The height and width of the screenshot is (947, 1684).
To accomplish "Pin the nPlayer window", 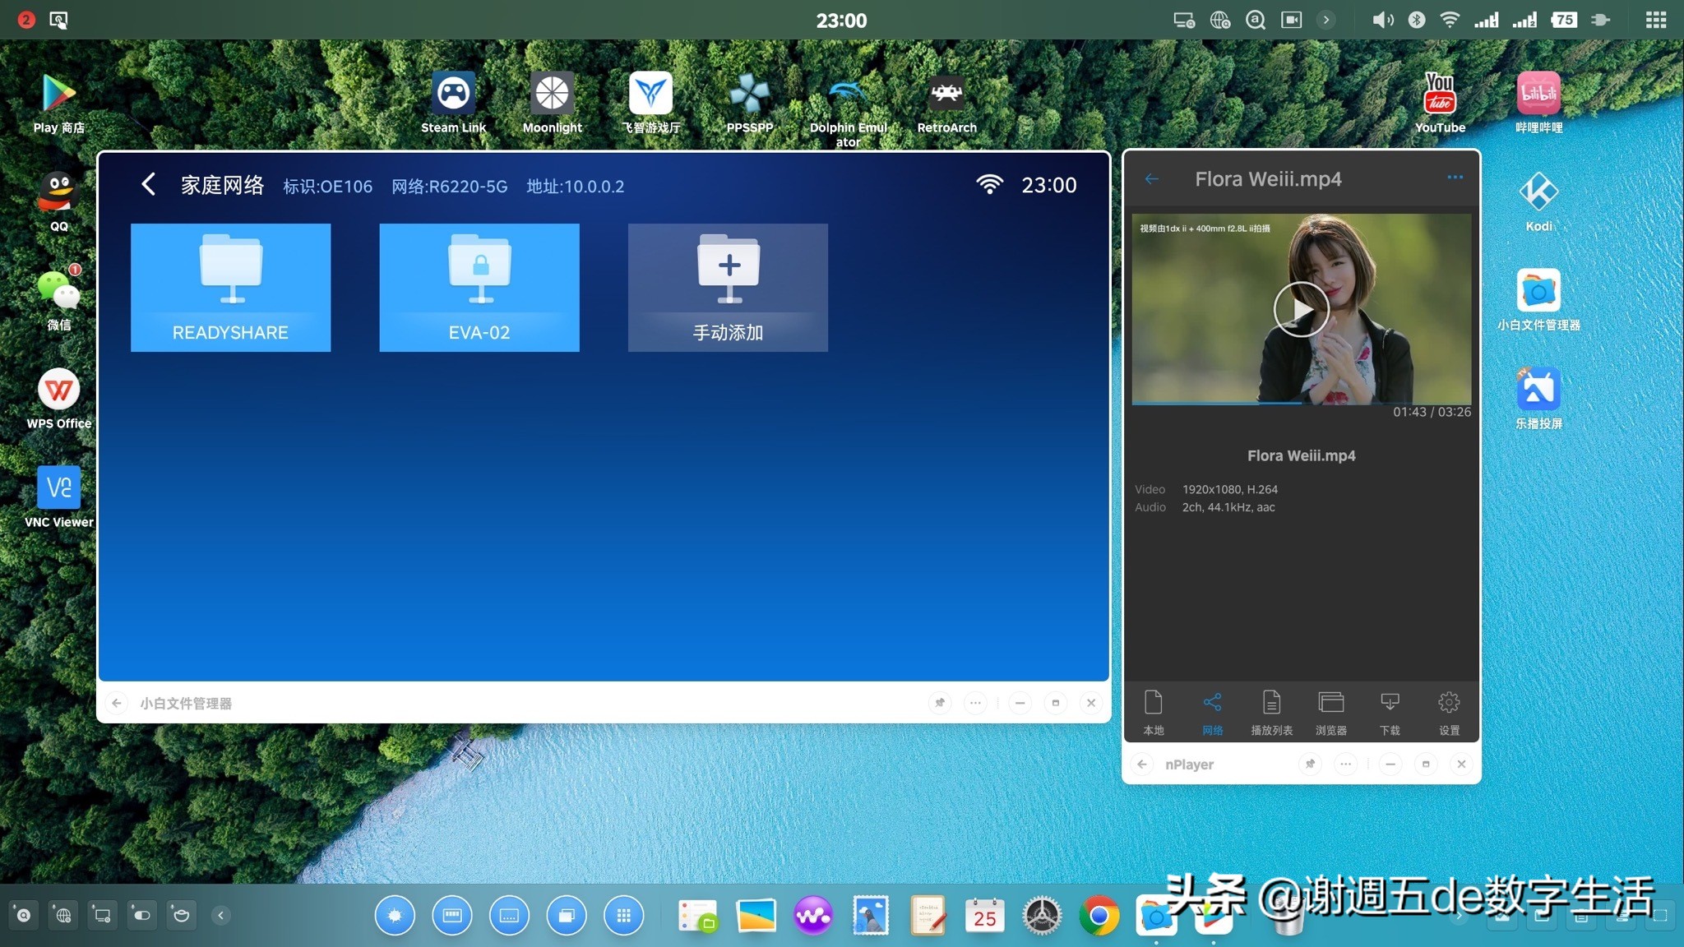I will pyautogui.click(x=1310, y=764).
